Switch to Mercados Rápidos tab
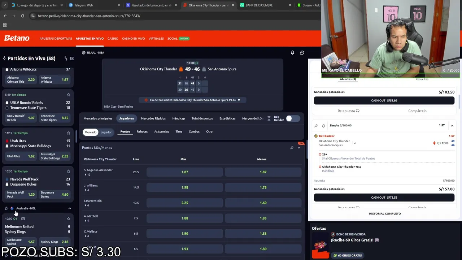This screenshot has width=462, height=260. point(153,118)
